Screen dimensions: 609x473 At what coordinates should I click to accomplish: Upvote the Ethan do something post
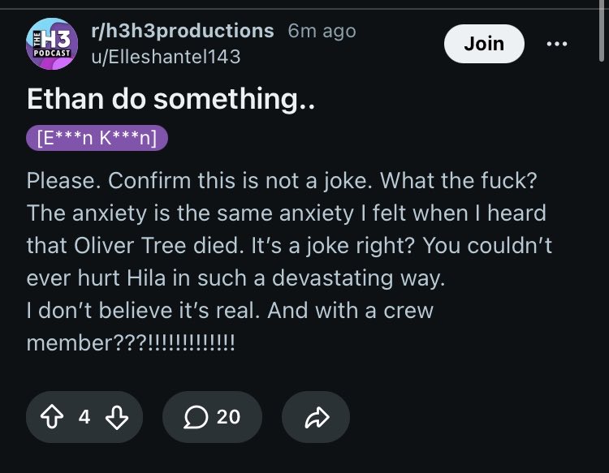click(52, 417)
